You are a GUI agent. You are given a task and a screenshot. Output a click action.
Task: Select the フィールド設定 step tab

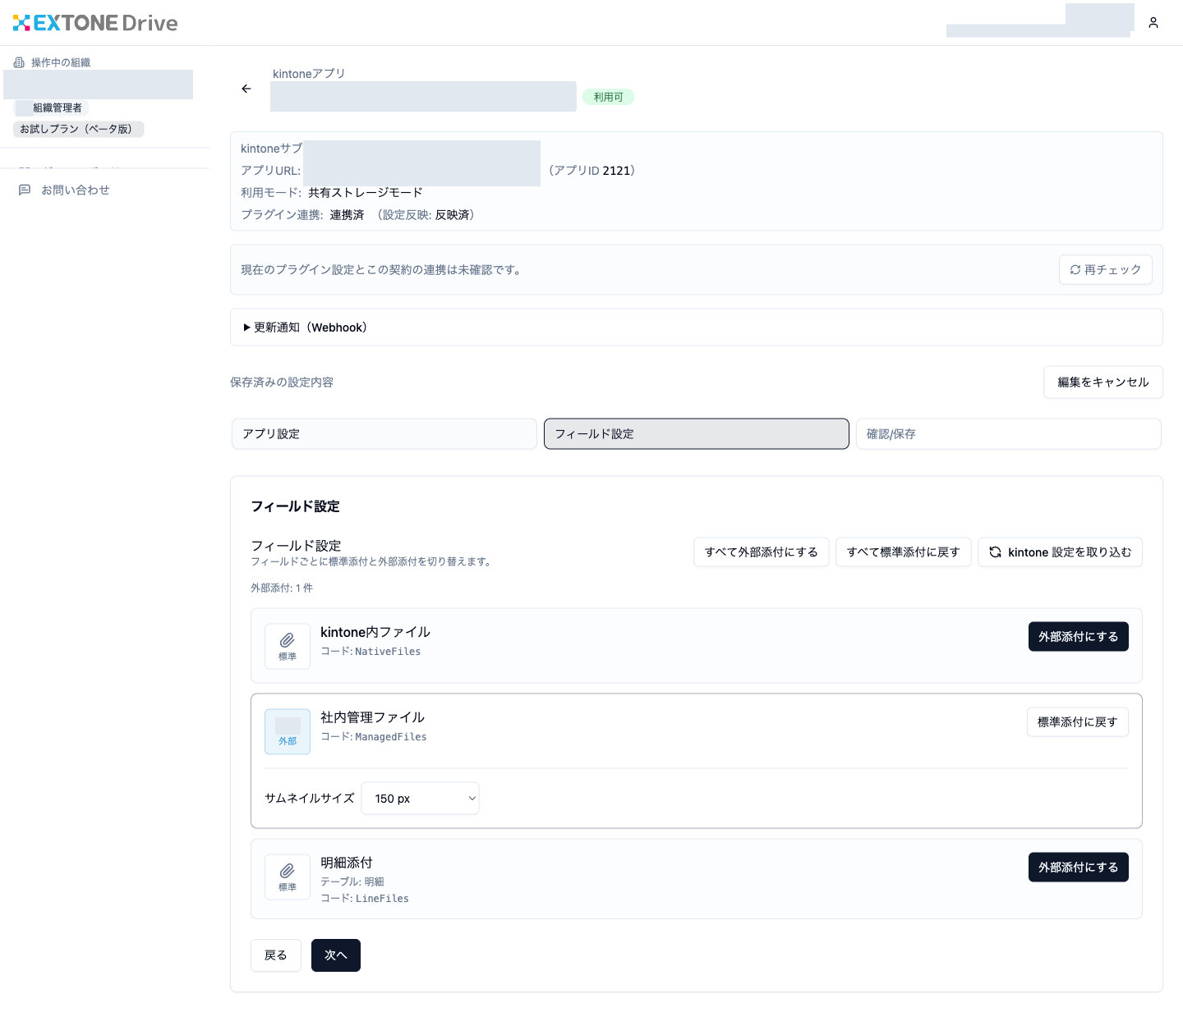tap(696, 433)
